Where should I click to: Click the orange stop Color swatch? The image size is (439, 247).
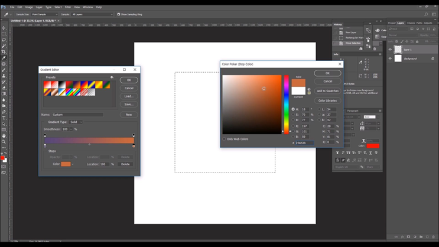tap(66, 164)
